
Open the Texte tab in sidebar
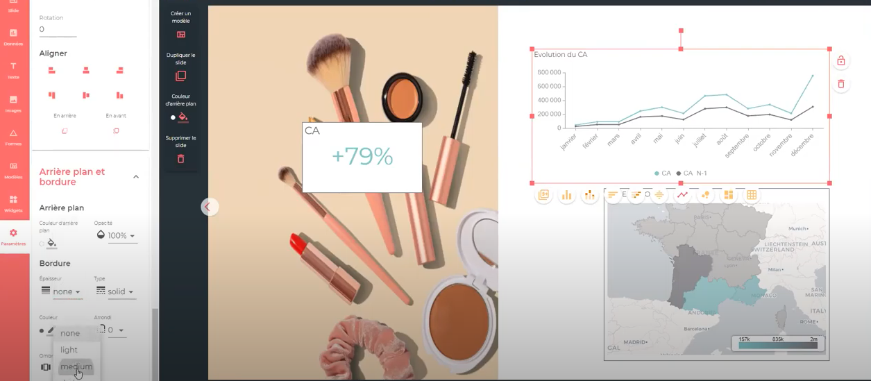click(13, 69)
